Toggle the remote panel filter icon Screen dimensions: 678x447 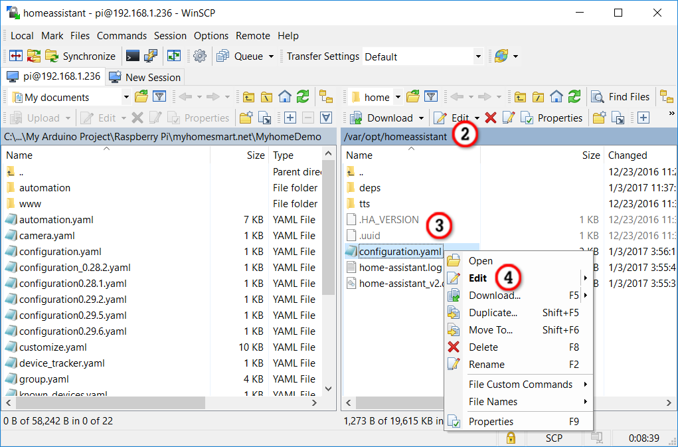431,97
